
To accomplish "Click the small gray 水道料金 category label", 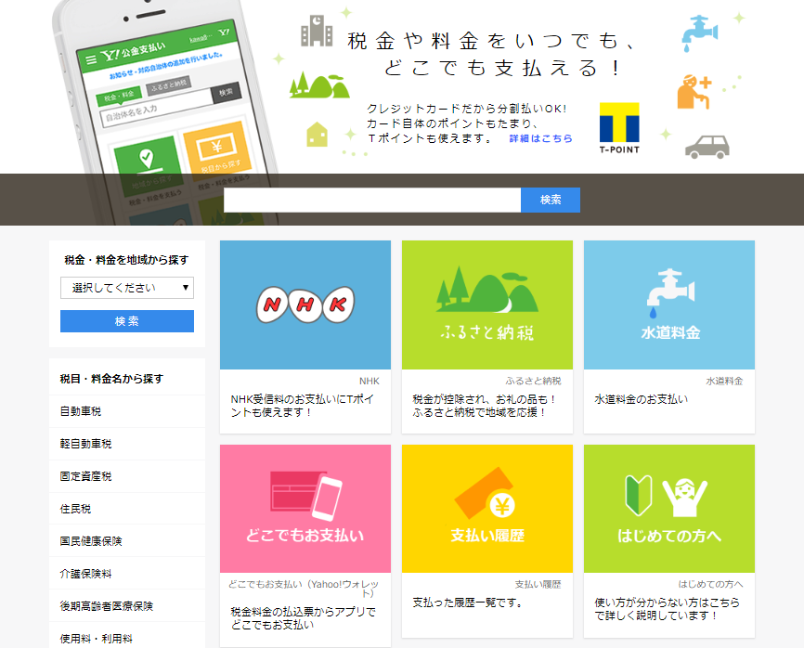I will [x=724, y=381].
